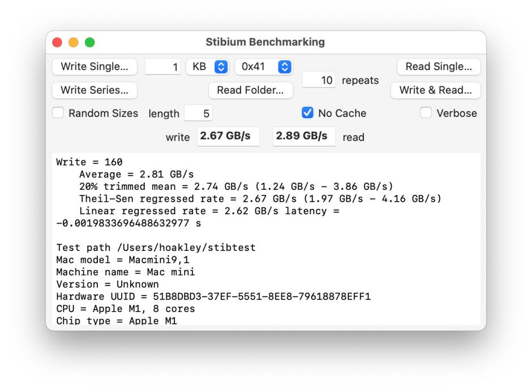532x391 pixels.
Task: Click the Hardware UUID line in results
Action: [213, 297]
